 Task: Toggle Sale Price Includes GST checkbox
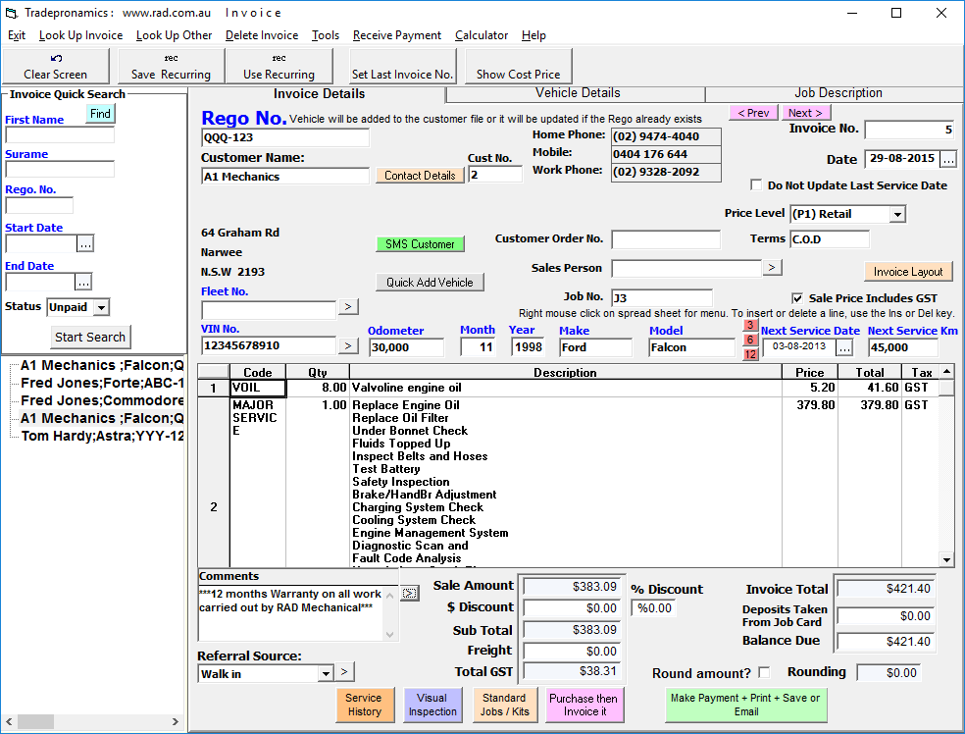pyautogui.click(x=797, y=298)
